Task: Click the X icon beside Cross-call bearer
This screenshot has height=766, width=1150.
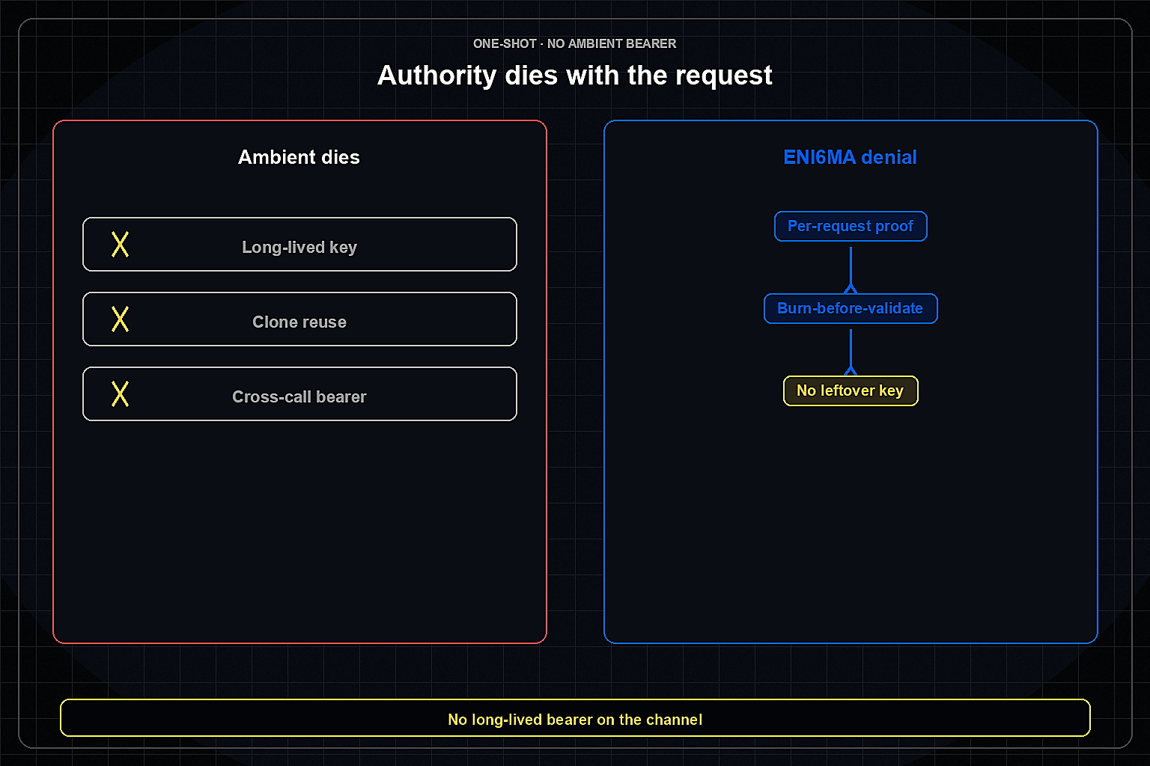Action: (120, 394)
